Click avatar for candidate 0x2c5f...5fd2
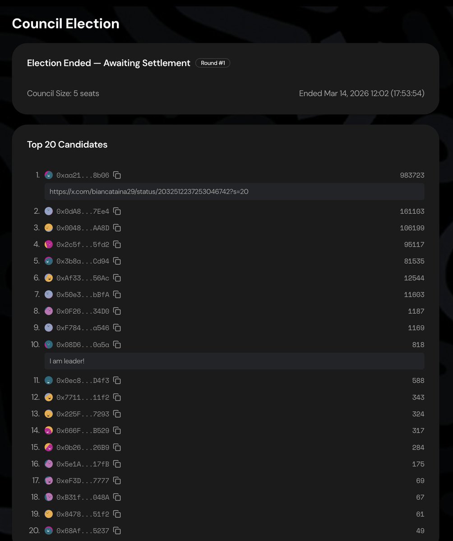 point(49,244)
